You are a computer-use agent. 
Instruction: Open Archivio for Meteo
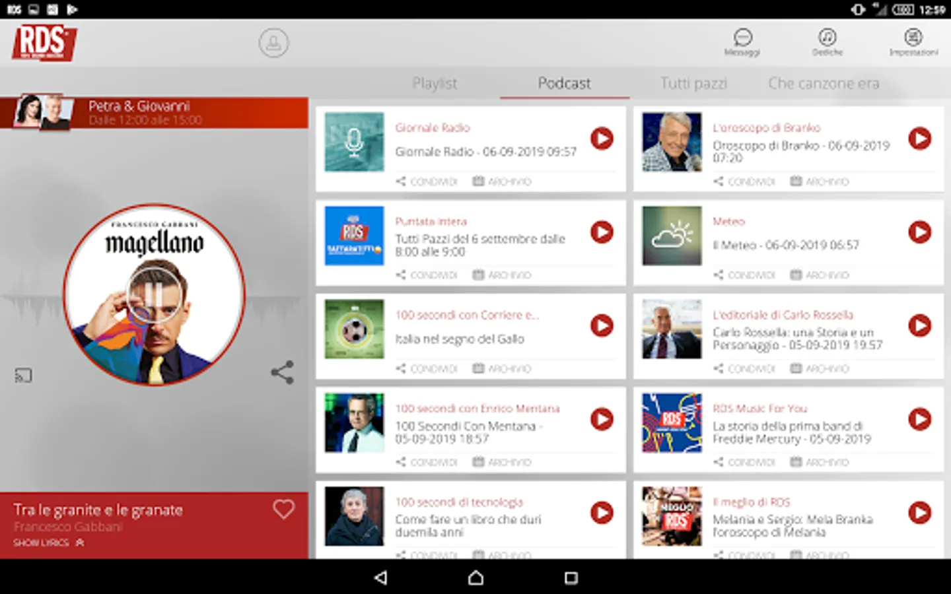click(x=820, y=275)
